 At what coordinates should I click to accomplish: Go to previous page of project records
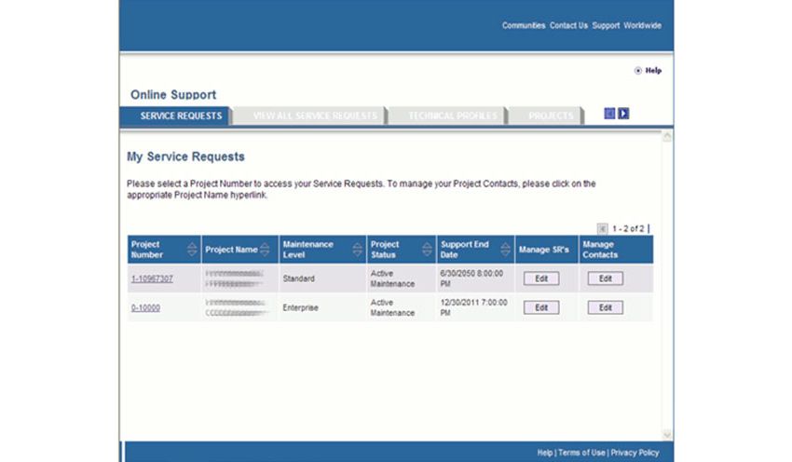[602, 228]
